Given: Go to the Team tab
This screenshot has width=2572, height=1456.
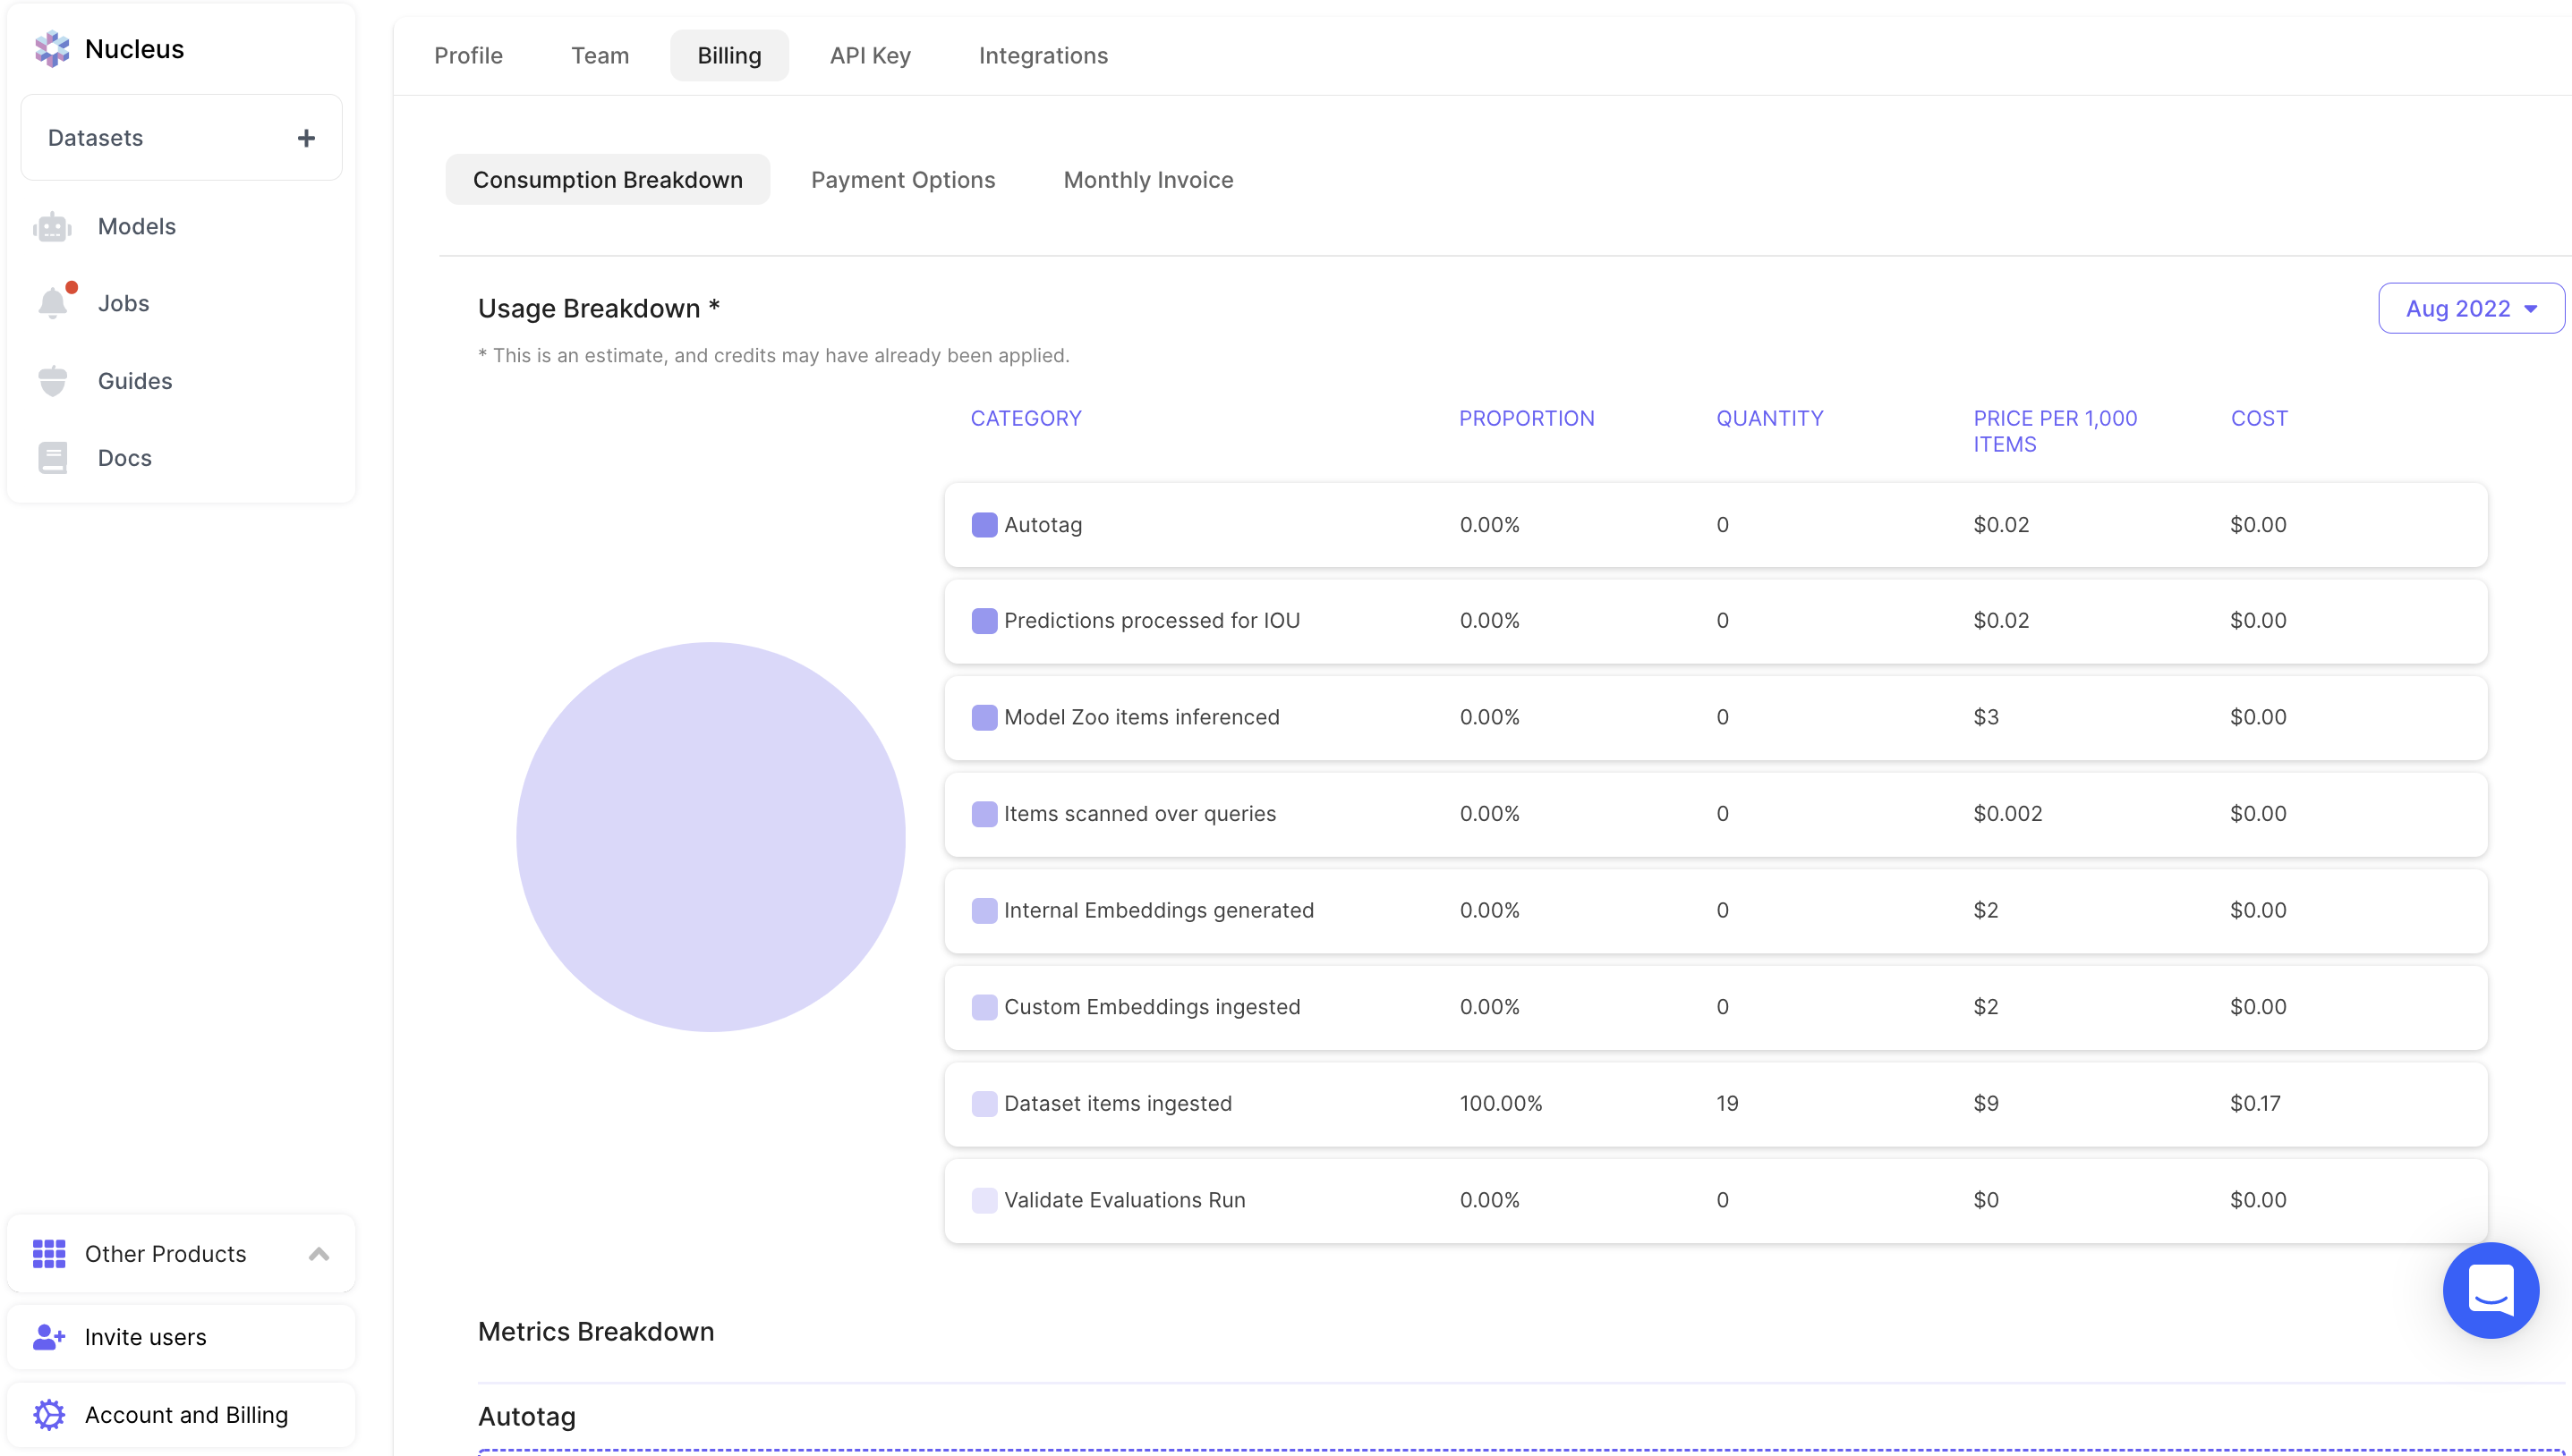Looking at the screenshot, I should (600, 56).
